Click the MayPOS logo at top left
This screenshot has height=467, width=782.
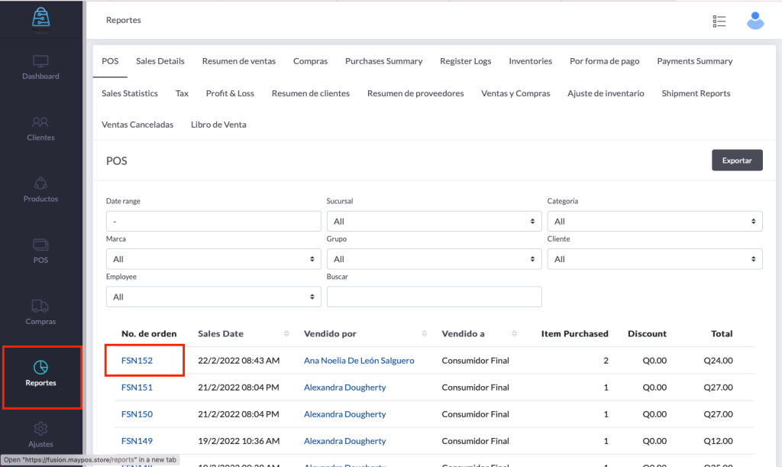pyautogui.click(x=41, y=17)
